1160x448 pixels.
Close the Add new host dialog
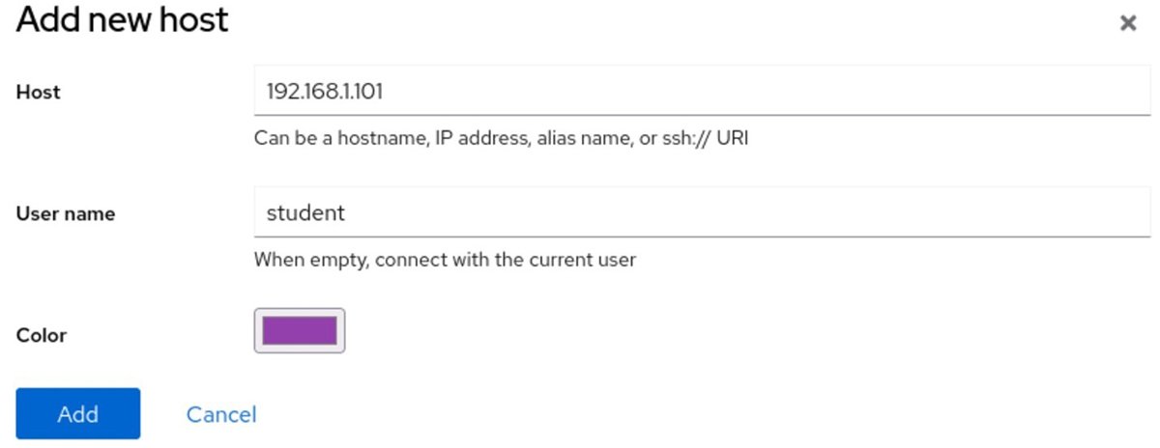pos(1127,24)
